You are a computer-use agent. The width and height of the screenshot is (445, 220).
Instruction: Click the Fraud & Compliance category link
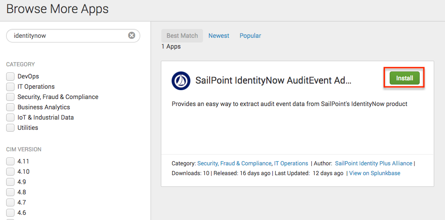246,163
